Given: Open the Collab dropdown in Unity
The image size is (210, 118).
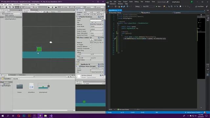Looking at the screenshot, I should 65,7.
